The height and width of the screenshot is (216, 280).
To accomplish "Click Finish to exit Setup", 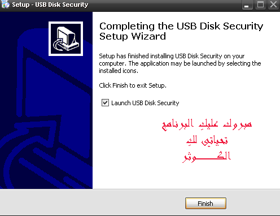I will coord(205,204).
